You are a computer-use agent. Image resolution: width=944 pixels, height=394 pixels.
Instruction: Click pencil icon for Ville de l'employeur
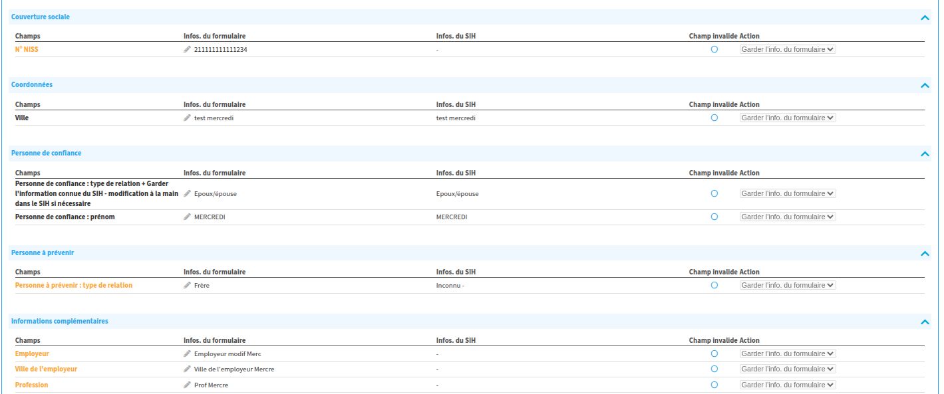tap(187, 369)
